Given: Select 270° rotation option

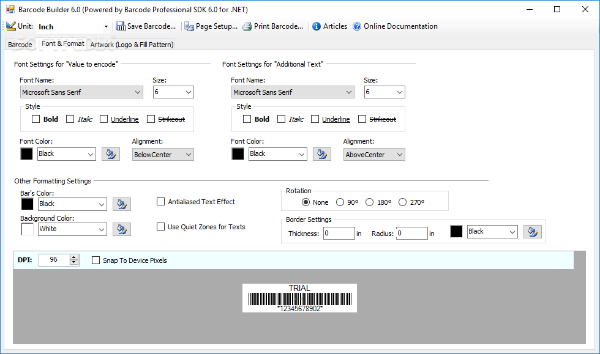Looking at the screenshot, I should (x=403, y=202).
